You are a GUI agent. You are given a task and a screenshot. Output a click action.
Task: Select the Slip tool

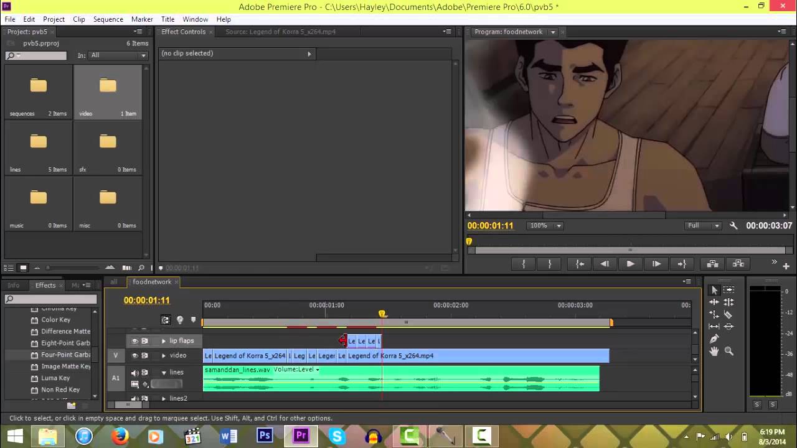714,326
